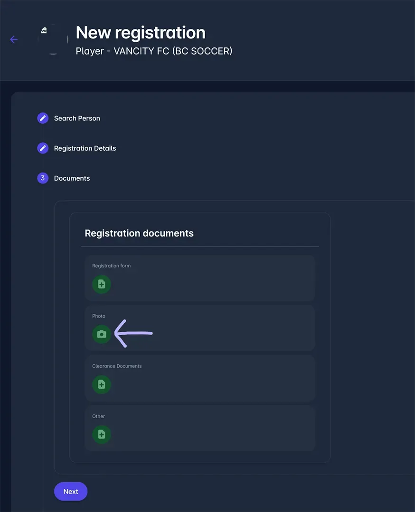Screen dimensions: 415x512
Task: Upload a Registration form document
Action: tap(101, 284)
